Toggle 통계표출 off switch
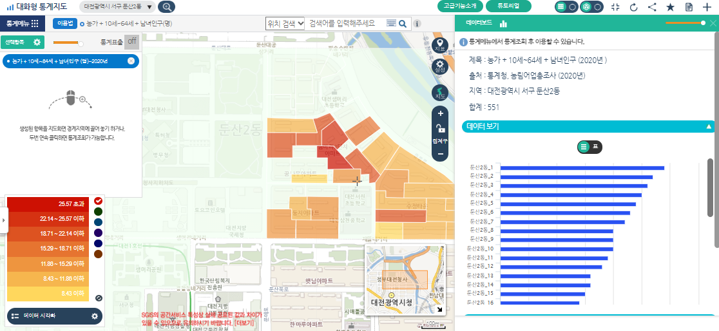This screenshot has height=331, width=719. (x=131, y=42)
